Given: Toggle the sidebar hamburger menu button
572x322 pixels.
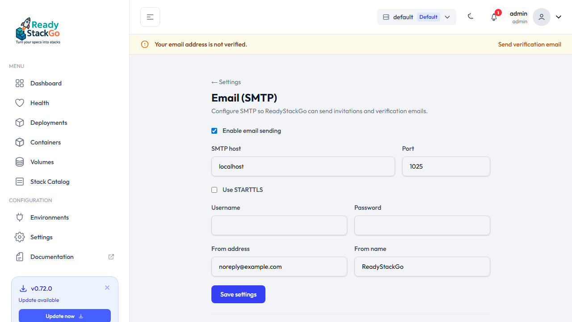Looking at the screenshot, I should pos(150,17).
